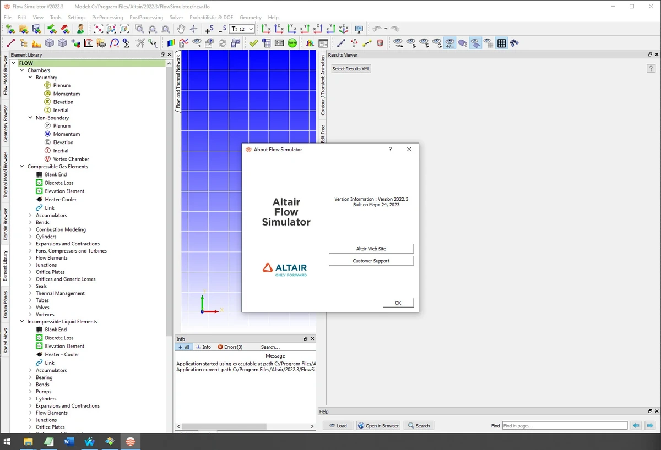The image size is (661, 450).
Task: Open the Windows Start menu
Action: click(8, 441)
